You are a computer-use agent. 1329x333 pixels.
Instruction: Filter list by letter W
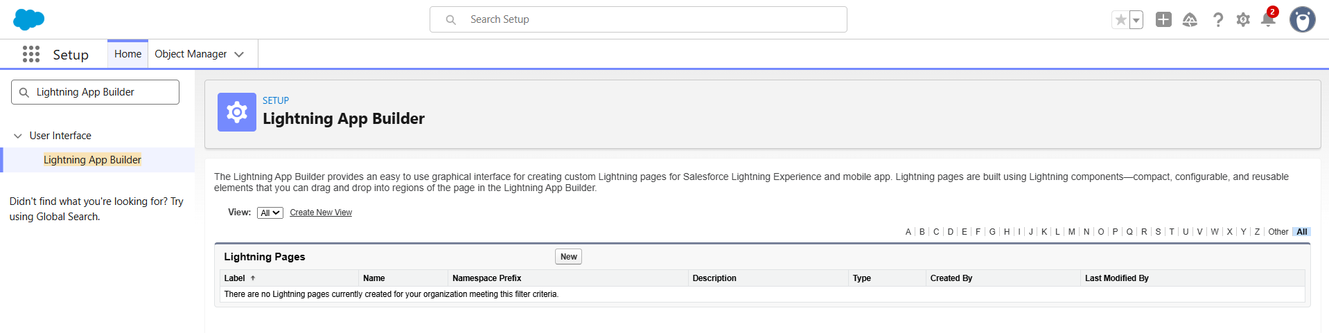1215,232
